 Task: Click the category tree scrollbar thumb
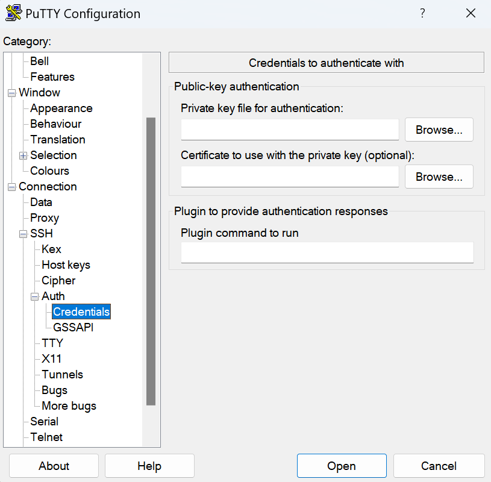(x=151, y=261)
